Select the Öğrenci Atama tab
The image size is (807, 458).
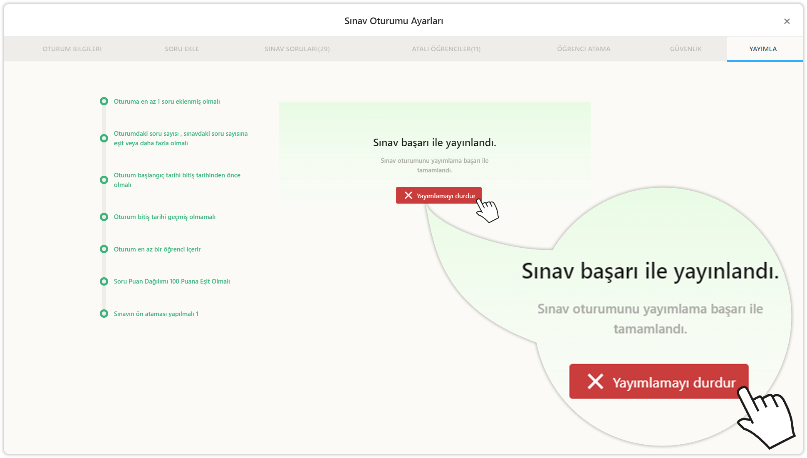point(584,49)
